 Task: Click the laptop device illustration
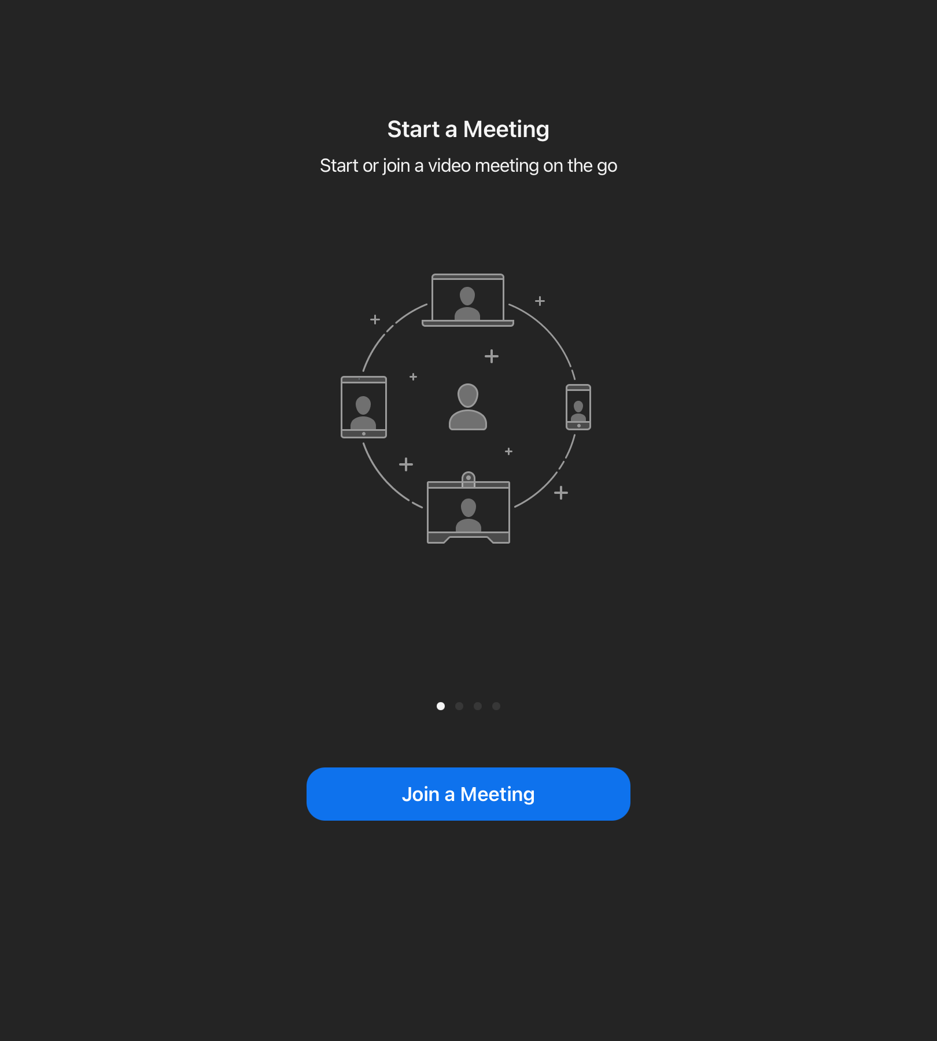[x=468, y=300]
